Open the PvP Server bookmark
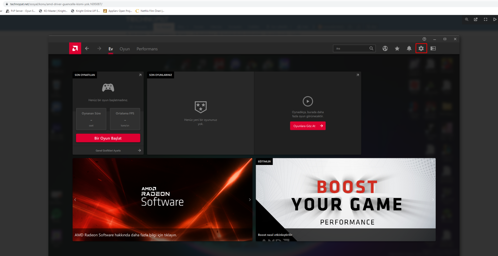498x256 pixels. click(21, 11)
